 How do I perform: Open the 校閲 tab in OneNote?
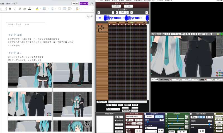click(2, 4)
